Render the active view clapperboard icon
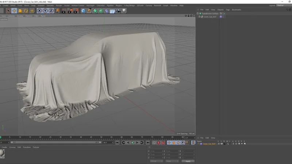292x164 pixels. pyautogui.click(x=64, y=11)
